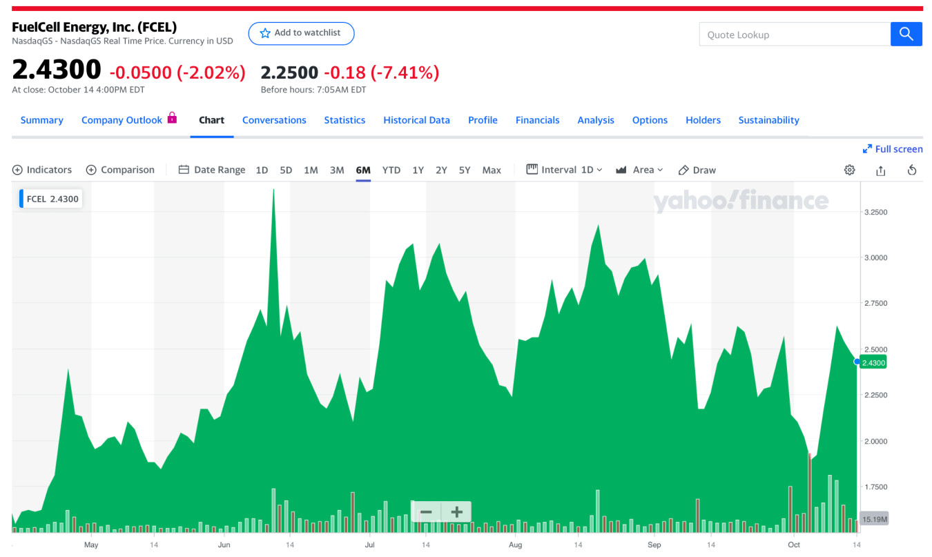This screenshot has height=557, width=932.
Task: Click the Draw pencil icon
Action: (683, 170)
